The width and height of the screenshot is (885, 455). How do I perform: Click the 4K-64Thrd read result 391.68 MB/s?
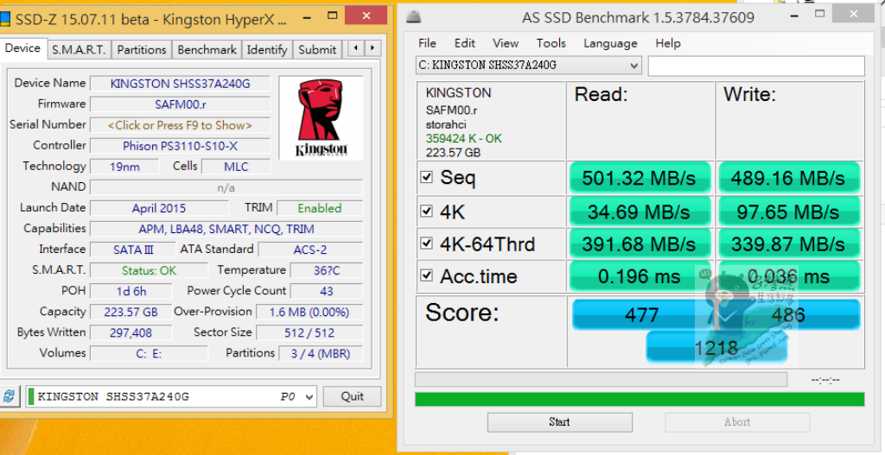(x=640, y=244)
